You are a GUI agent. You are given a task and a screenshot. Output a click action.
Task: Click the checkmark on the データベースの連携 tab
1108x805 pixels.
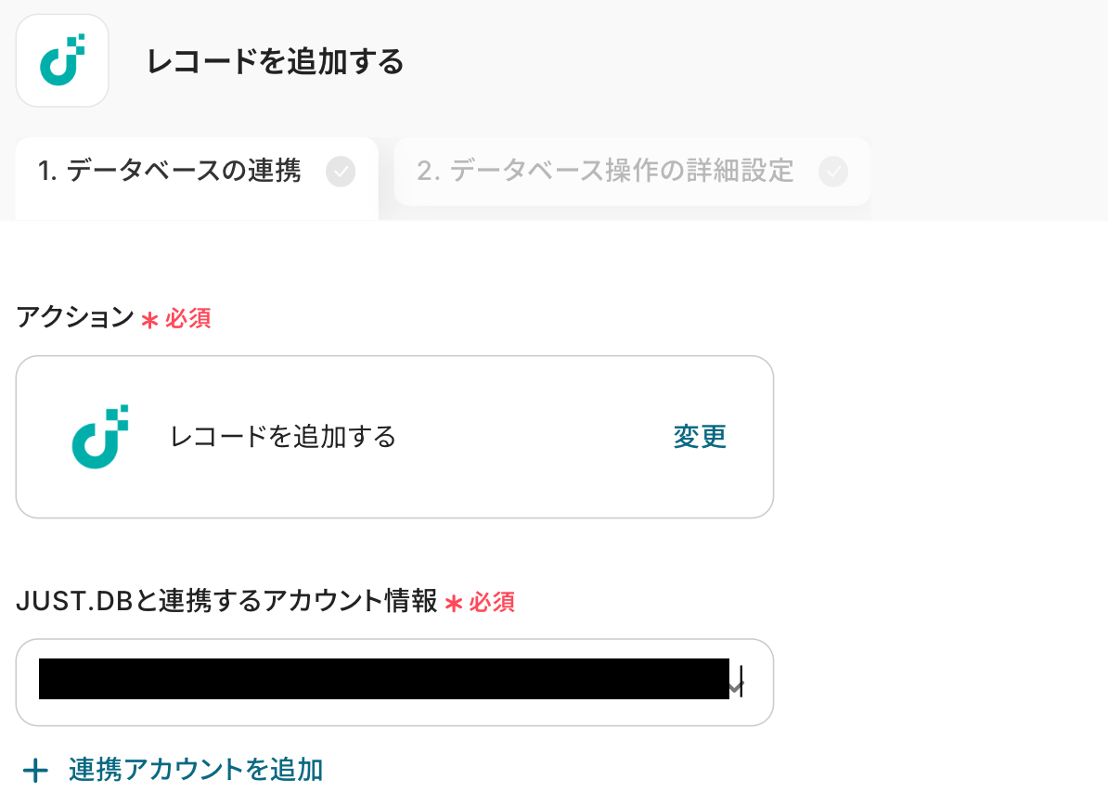(x=341, y=172)
